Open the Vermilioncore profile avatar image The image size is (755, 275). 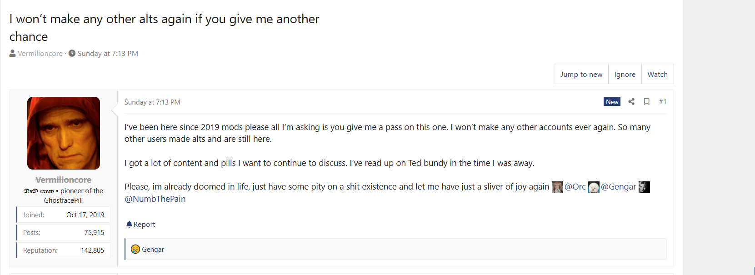(64, 133)
